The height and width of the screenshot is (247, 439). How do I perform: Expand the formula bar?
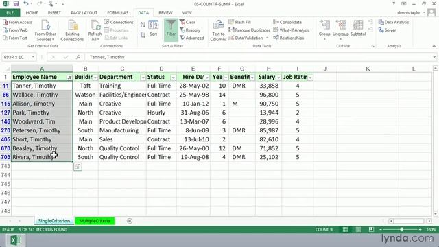tap(434, 57)
